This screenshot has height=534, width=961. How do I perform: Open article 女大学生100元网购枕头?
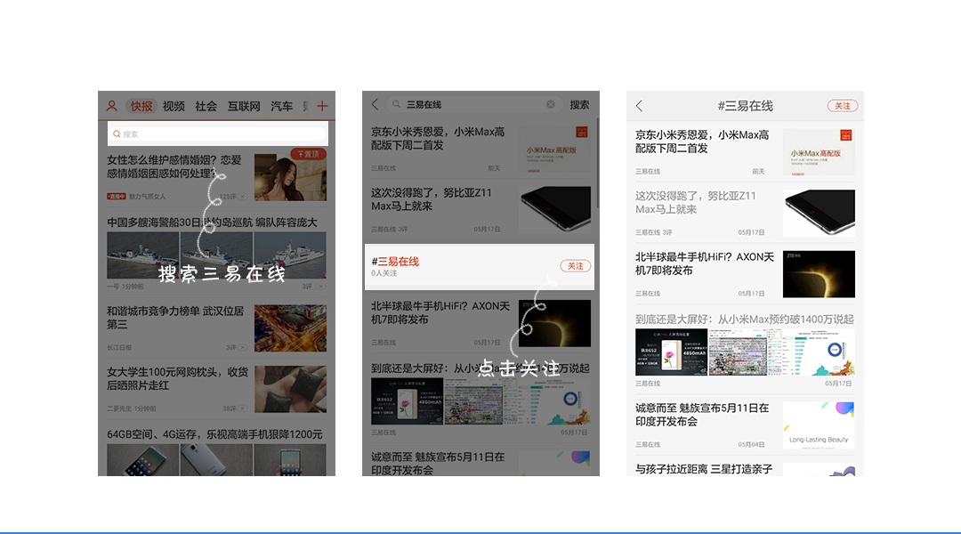click(x=177, y=378)
